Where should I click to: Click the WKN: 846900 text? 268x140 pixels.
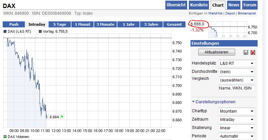pyautogui.click(x=16, y=13)
